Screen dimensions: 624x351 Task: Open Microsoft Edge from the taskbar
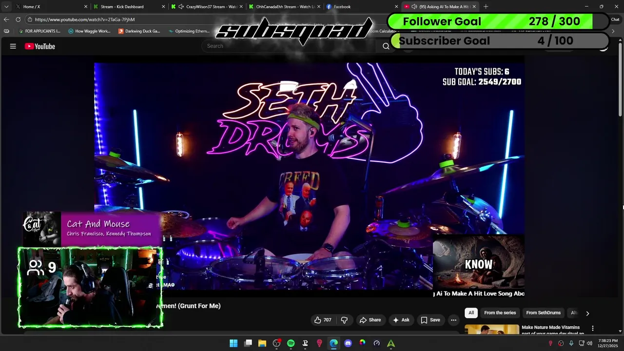(x=333, y=343)
